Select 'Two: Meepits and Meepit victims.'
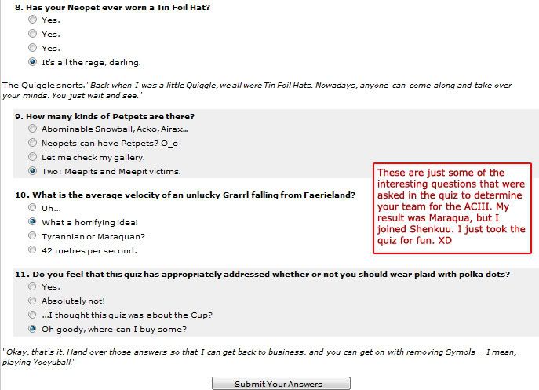 [x=32, y=171]
